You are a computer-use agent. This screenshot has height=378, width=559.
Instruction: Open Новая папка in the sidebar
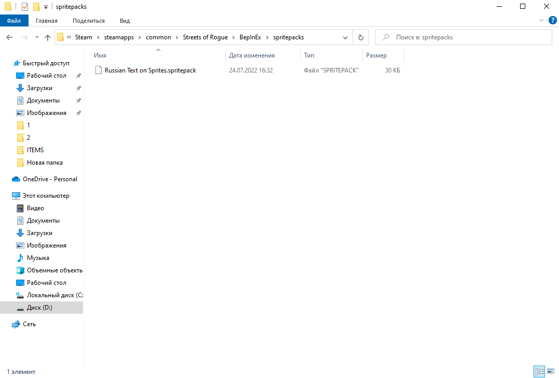(x=45, y=163)
